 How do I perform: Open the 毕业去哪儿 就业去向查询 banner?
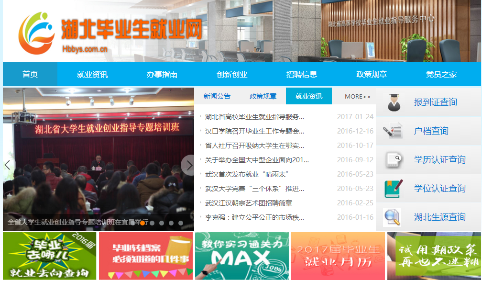tap(50, 256)
